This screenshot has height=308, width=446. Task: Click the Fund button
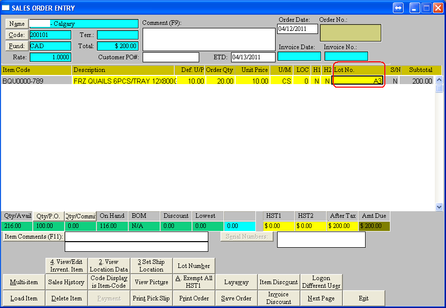pyautogui.click(x=17, y=46)
